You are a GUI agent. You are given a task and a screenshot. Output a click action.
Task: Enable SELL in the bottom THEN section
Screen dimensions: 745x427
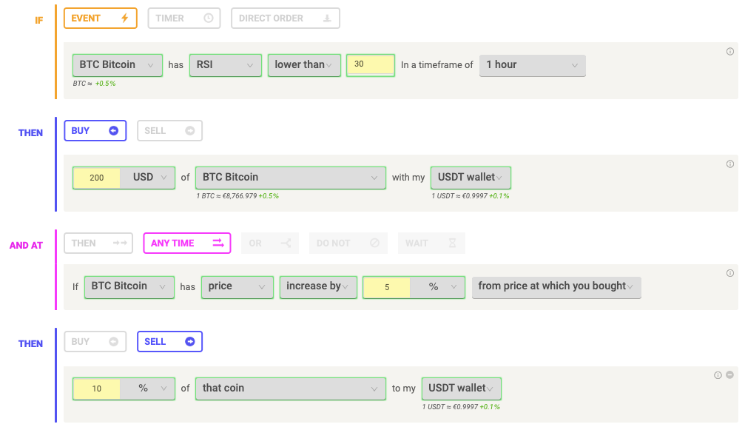(x=169, y=341)
